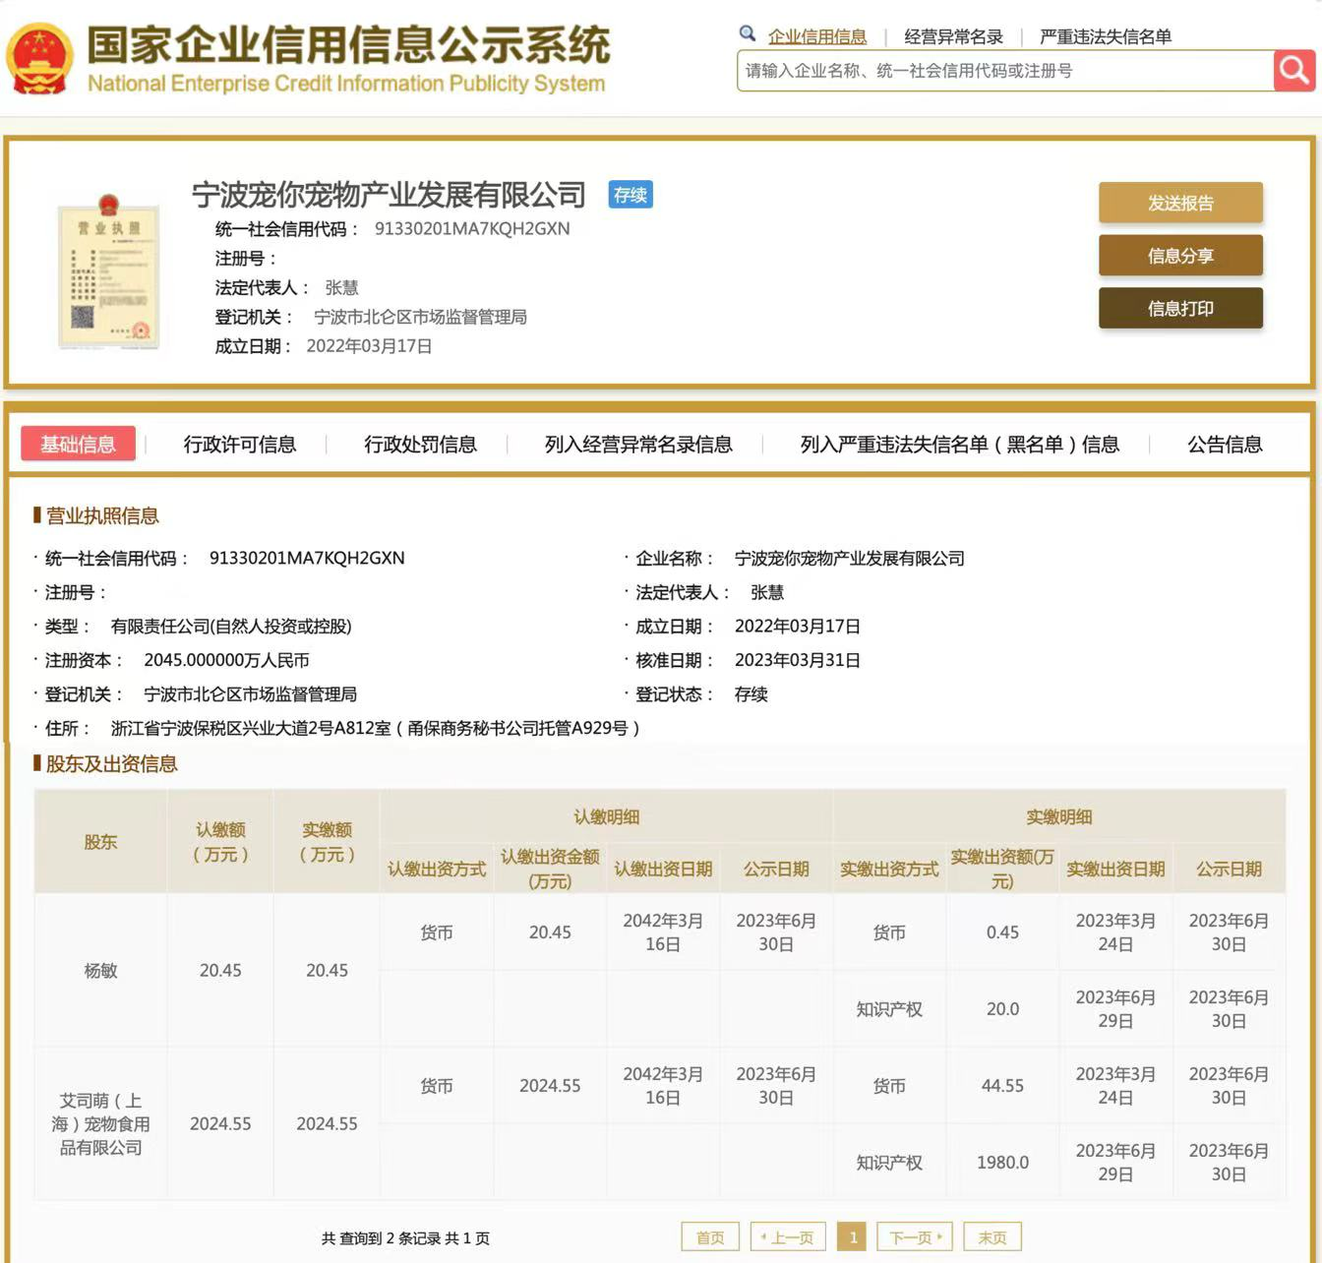This screenshot has height=1263, width=1322.
Task: Click the 发送报告 button
Action: tap(1180, 203)
